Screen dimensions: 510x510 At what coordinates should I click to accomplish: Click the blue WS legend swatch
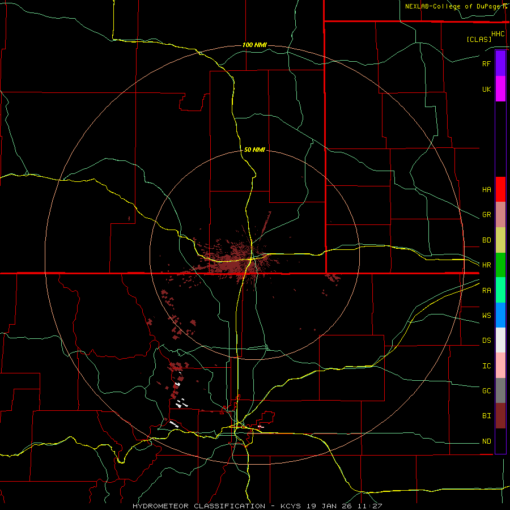(x=500, y=315)
